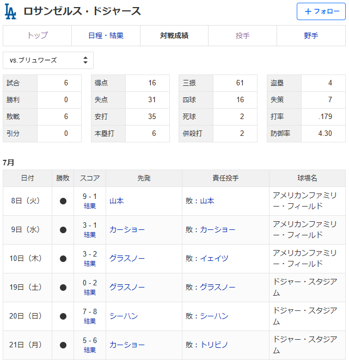
Task: Click the 3 - 2 game 結果 link
Action: click(x=90, y=264)
